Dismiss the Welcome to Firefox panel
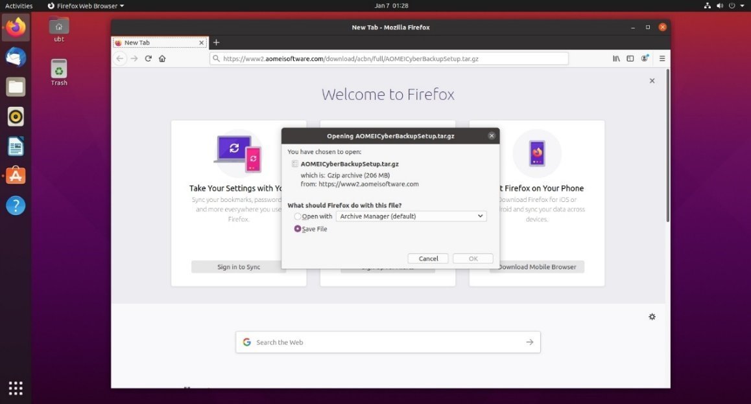Screen dimensions: 751x404 coord(652,81)
